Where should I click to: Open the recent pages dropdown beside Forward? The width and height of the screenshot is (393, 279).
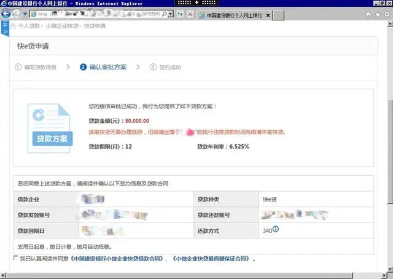25,14
